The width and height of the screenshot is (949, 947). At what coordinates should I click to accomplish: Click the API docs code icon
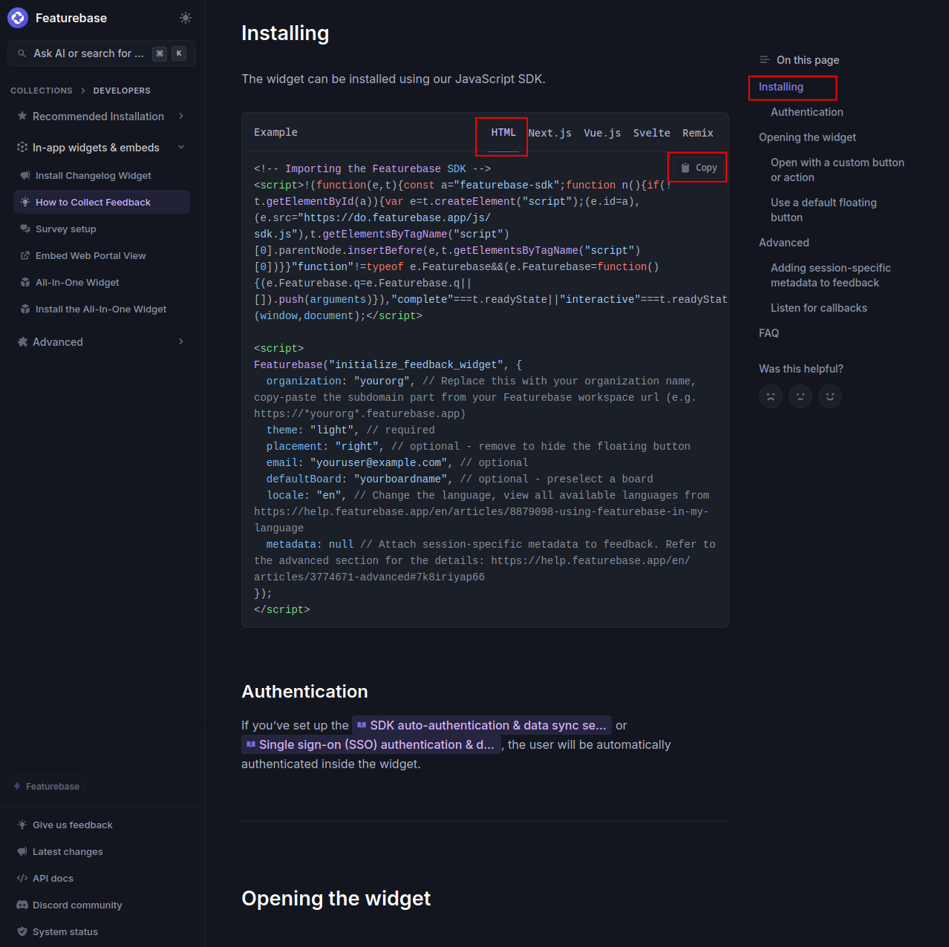point(22,879)
